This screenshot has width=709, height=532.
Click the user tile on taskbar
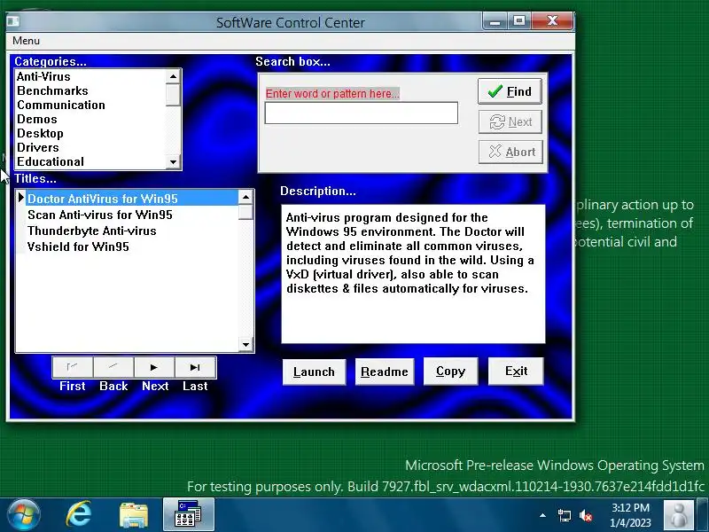[x=678, y=515]
